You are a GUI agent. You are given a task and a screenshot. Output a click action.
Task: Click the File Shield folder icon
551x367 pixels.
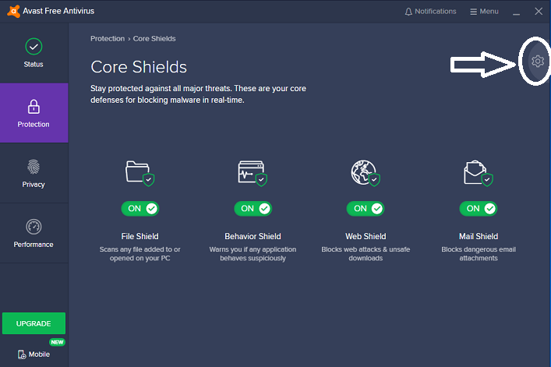[140, 173]
